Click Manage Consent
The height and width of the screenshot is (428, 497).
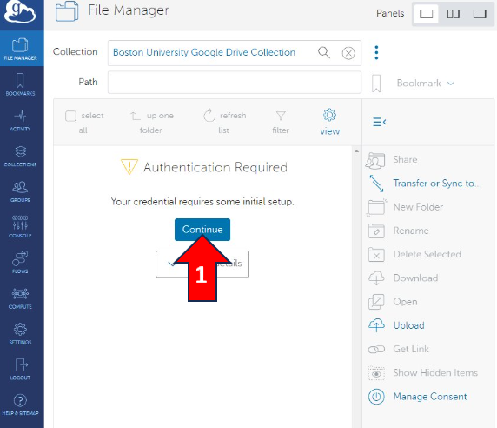point(418,397)
